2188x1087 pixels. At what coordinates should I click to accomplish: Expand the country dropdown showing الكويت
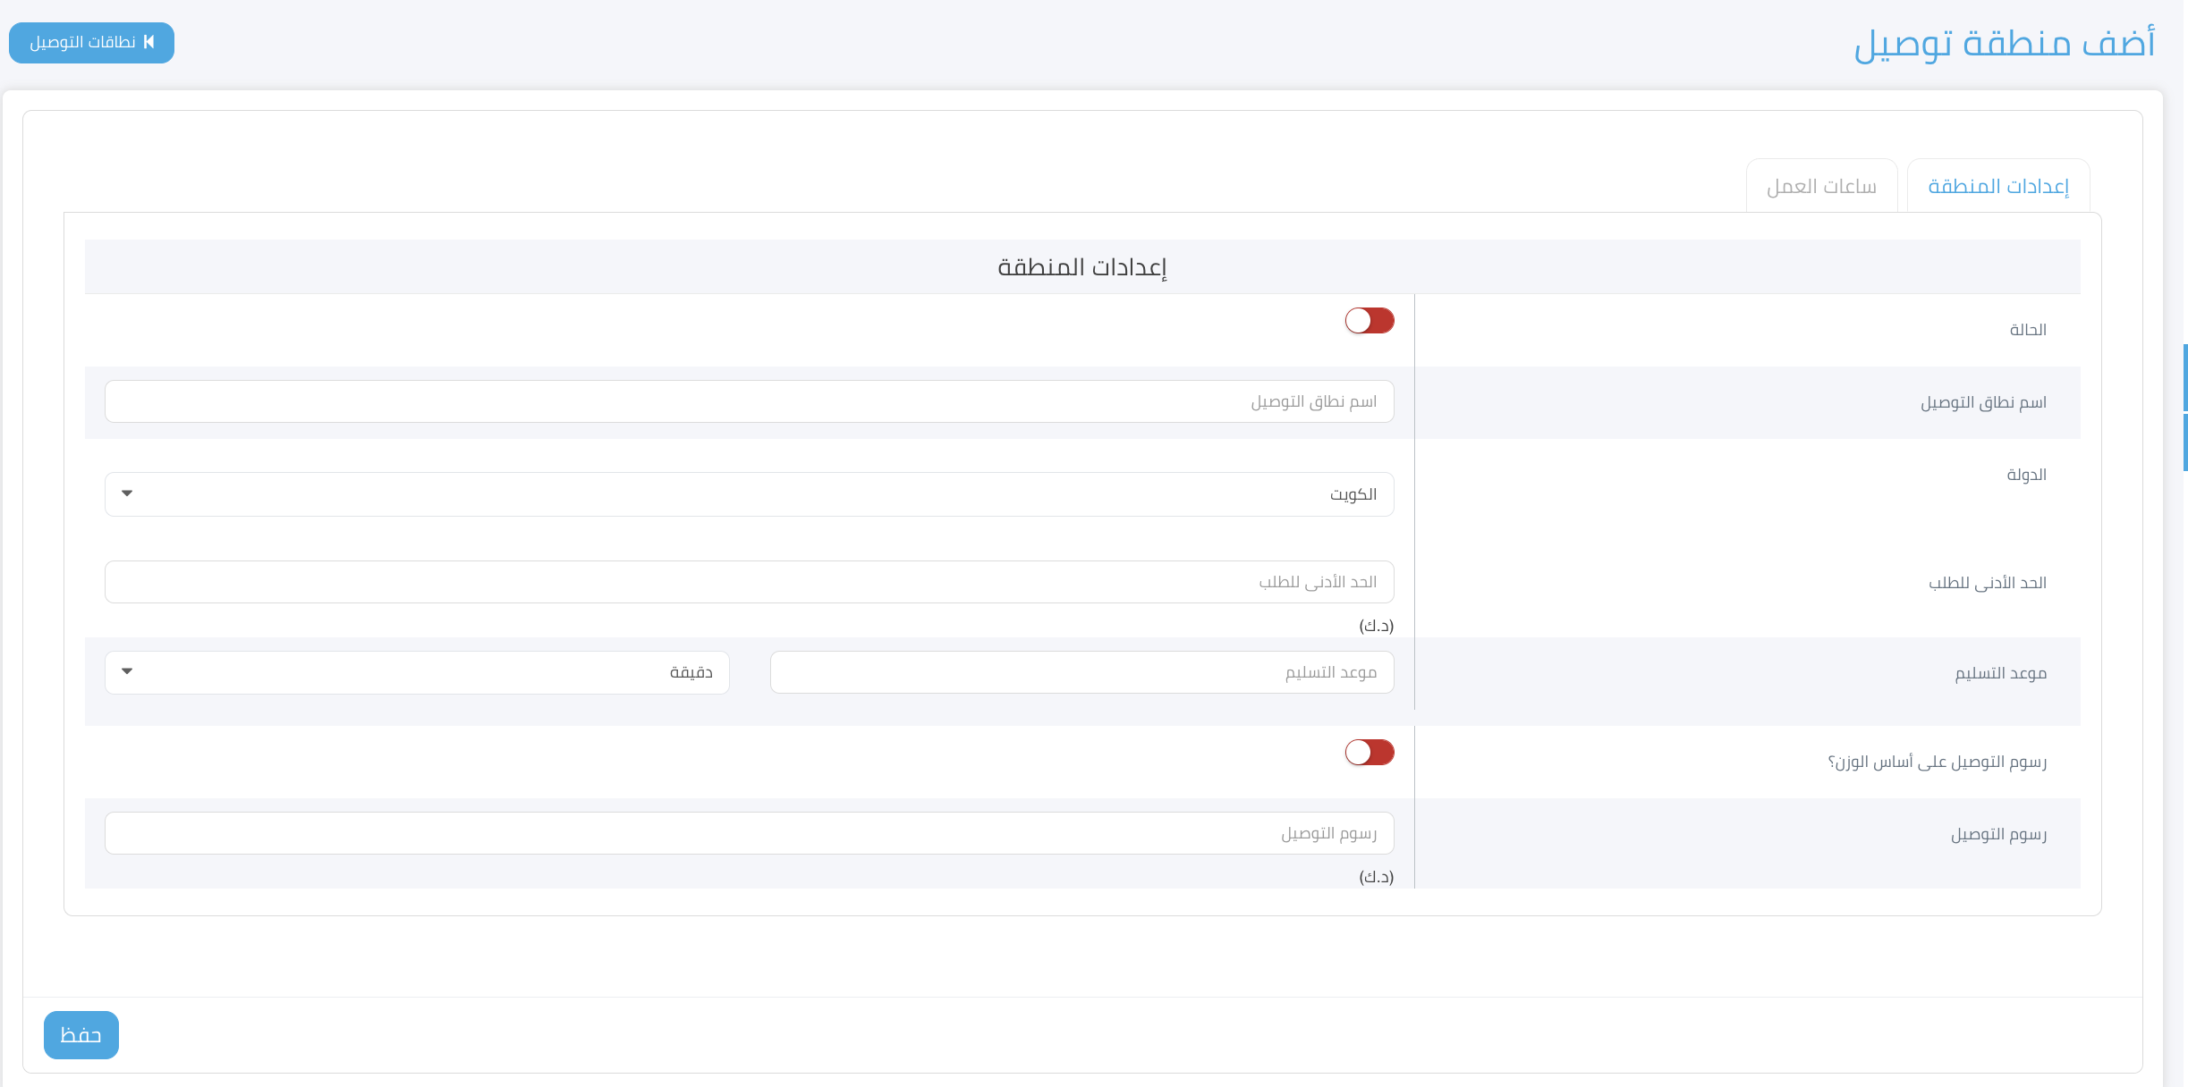tap(749, 493)
